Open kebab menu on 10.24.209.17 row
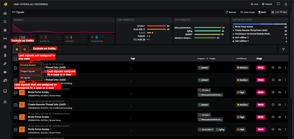 point(285,129)
